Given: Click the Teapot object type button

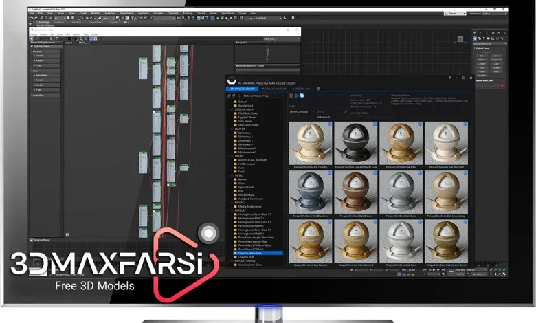Looking at the screenshot, I should pos(482,71).
